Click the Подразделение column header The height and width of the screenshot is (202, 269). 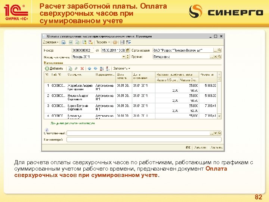105,77
